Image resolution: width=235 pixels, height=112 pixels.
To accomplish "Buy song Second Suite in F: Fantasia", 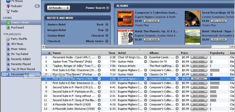I will (199, 92).
